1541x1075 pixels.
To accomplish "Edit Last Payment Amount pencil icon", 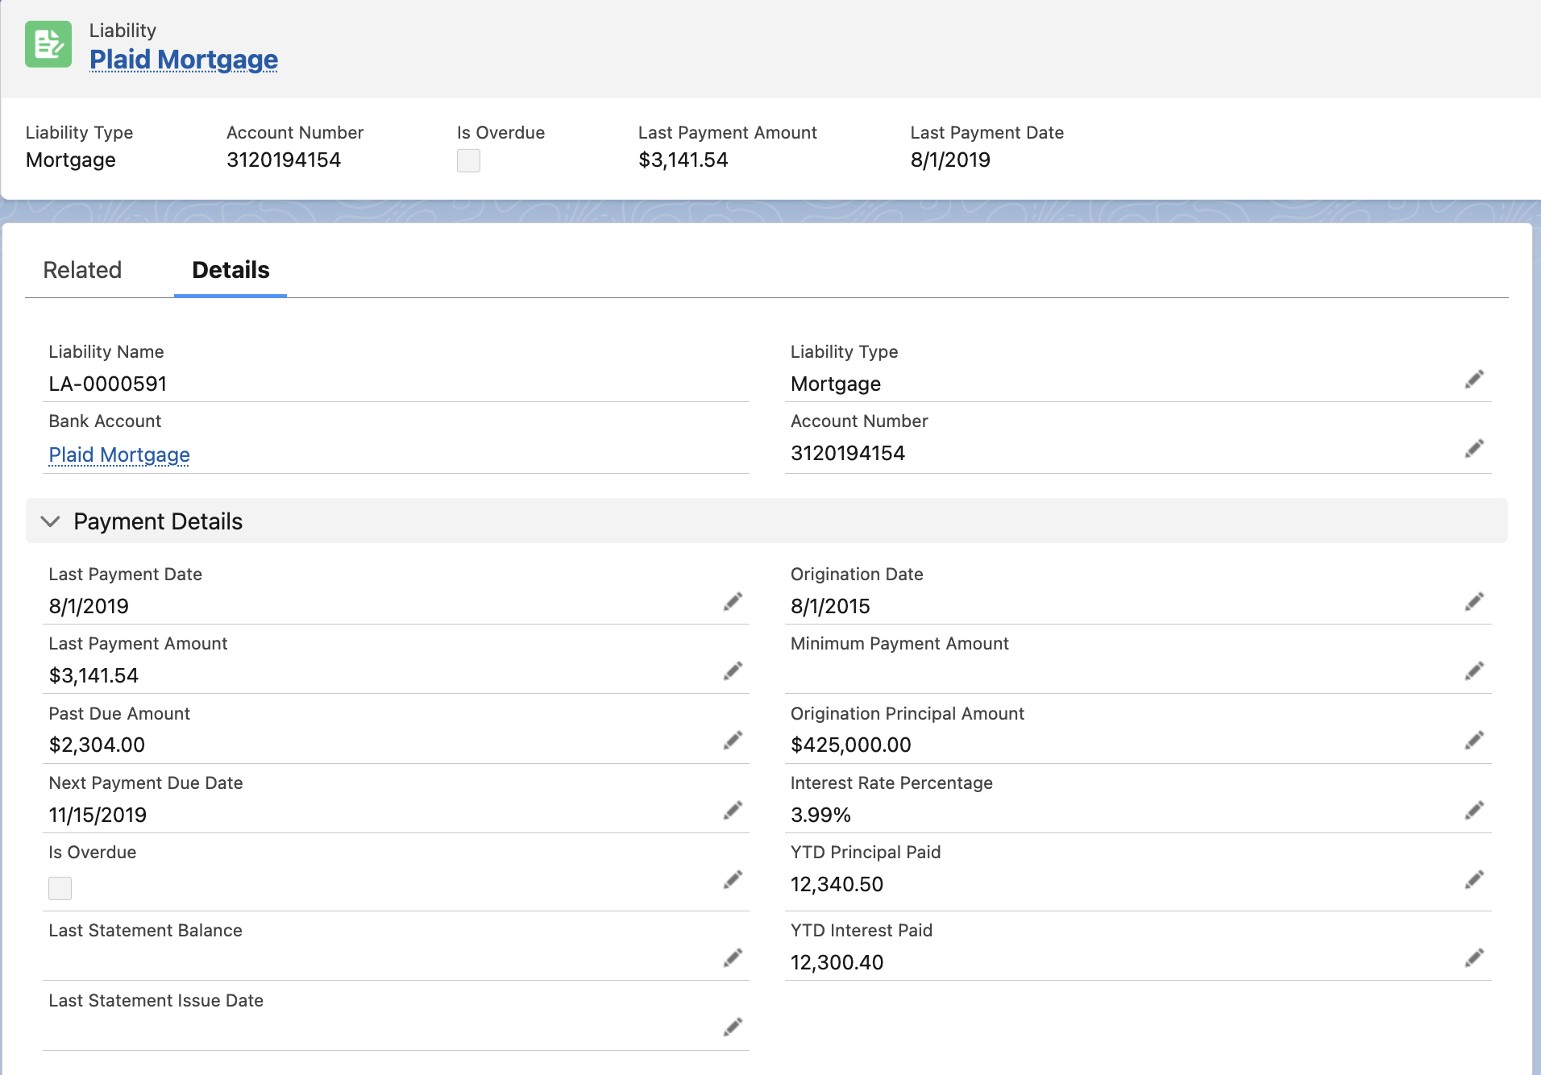I will point(733,671).
